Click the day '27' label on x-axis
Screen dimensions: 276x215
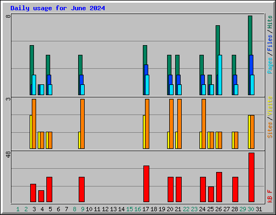coord(226,209)
